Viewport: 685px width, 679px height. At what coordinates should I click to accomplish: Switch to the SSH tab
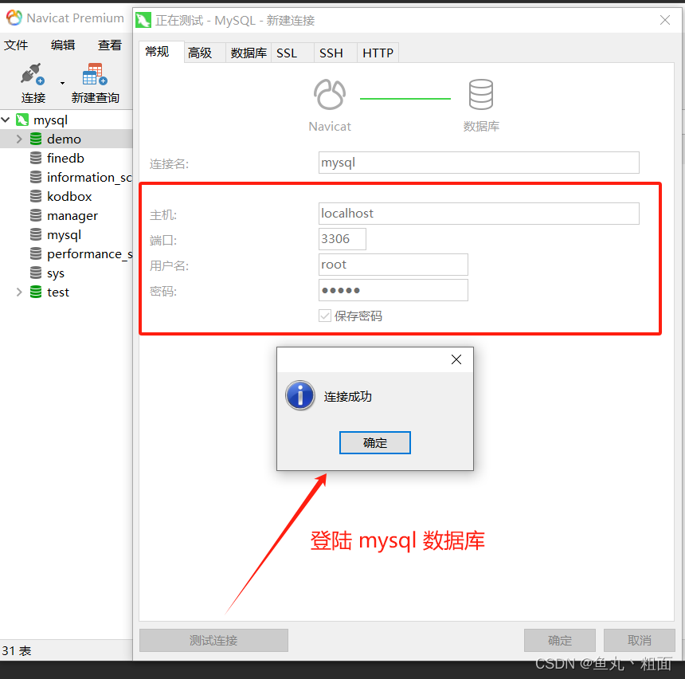[335, 53]
